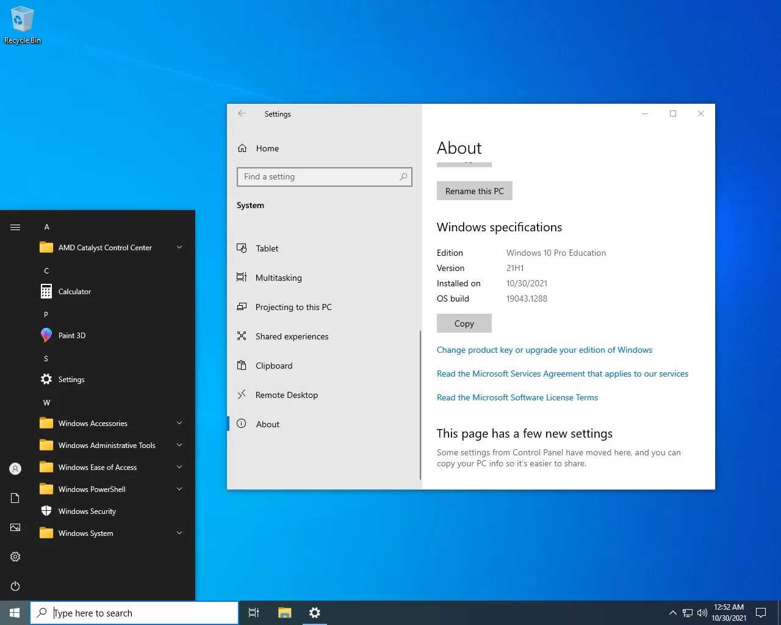Open File Explorer from the taskbar
This screenshot has width=781, height=625.
pyautogui.click(x=284, y=613)
